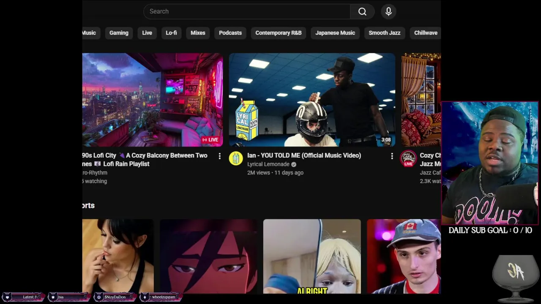The width and height of the screenshot is (541, 304).
Task: Open the animated character Short
Action: [208, 256]
